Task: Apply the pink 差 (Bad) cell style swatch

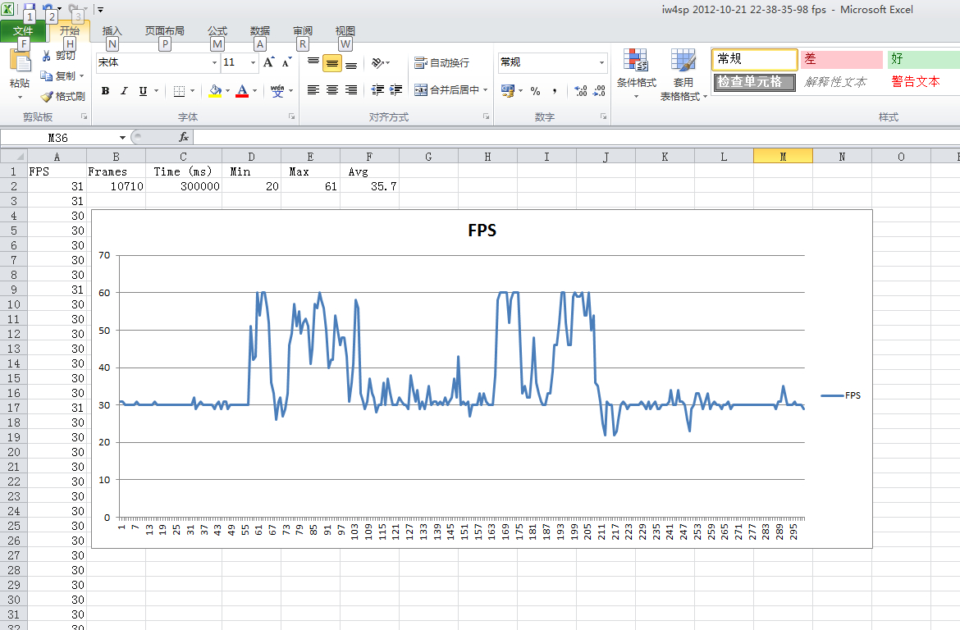Action: [x=842, y=59]
